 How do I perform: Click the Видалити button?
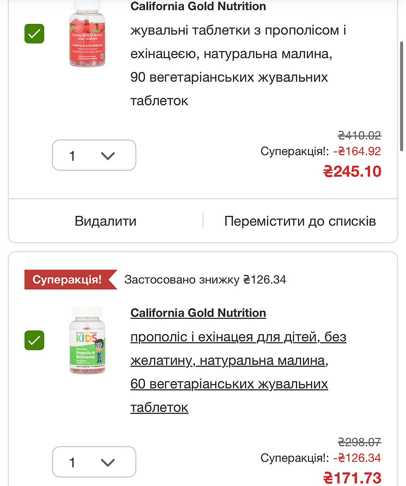(x=105, y=221)
